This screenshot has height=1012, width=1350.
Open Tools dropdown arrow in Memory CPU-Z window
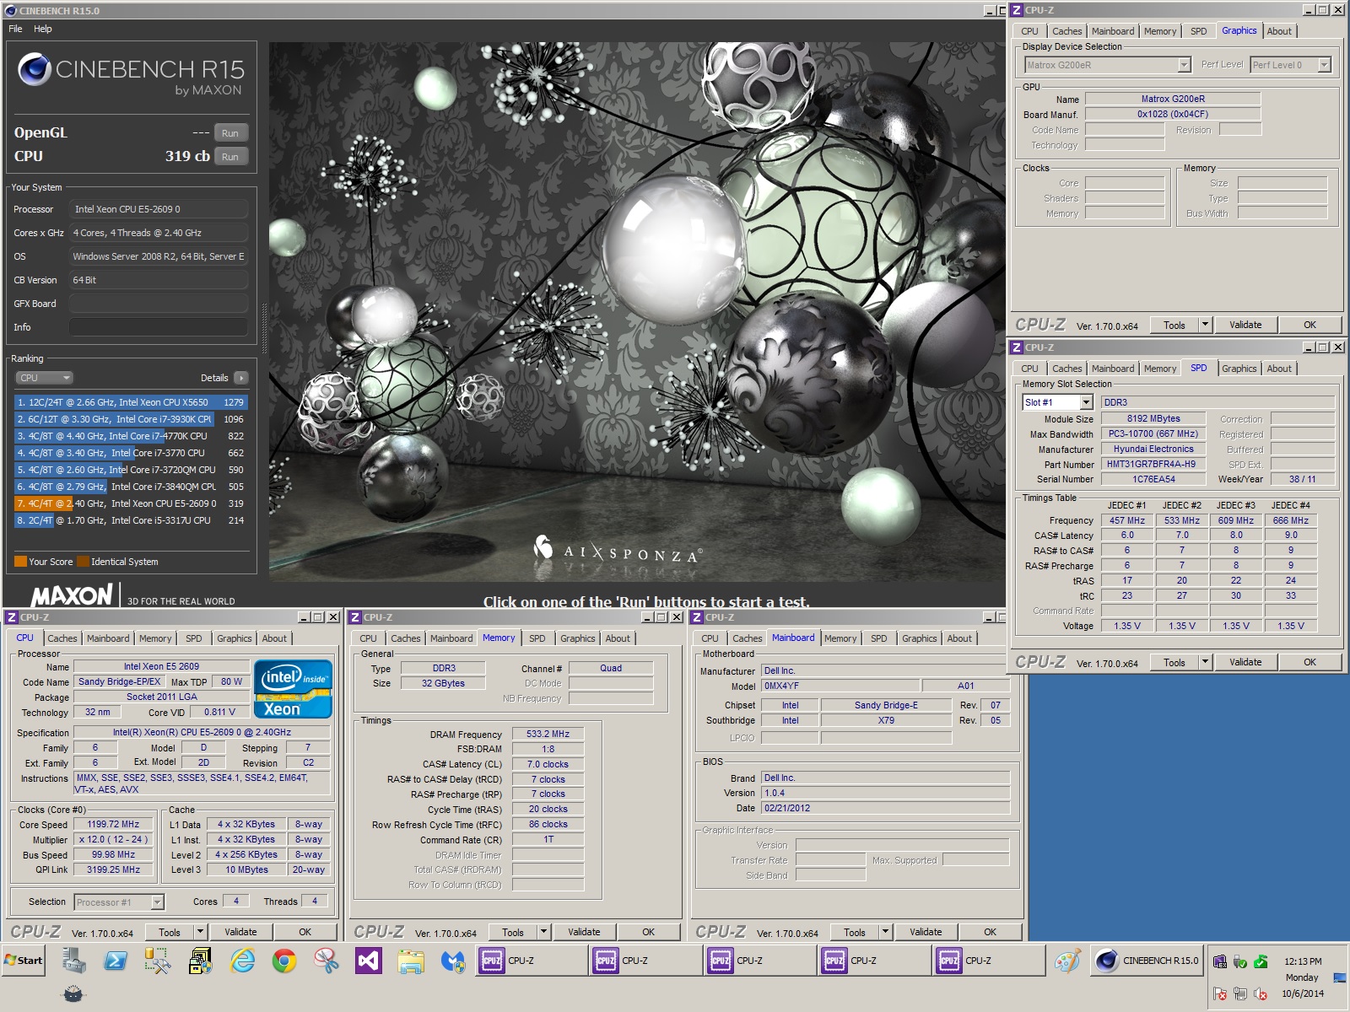click(x=543, y=932)
